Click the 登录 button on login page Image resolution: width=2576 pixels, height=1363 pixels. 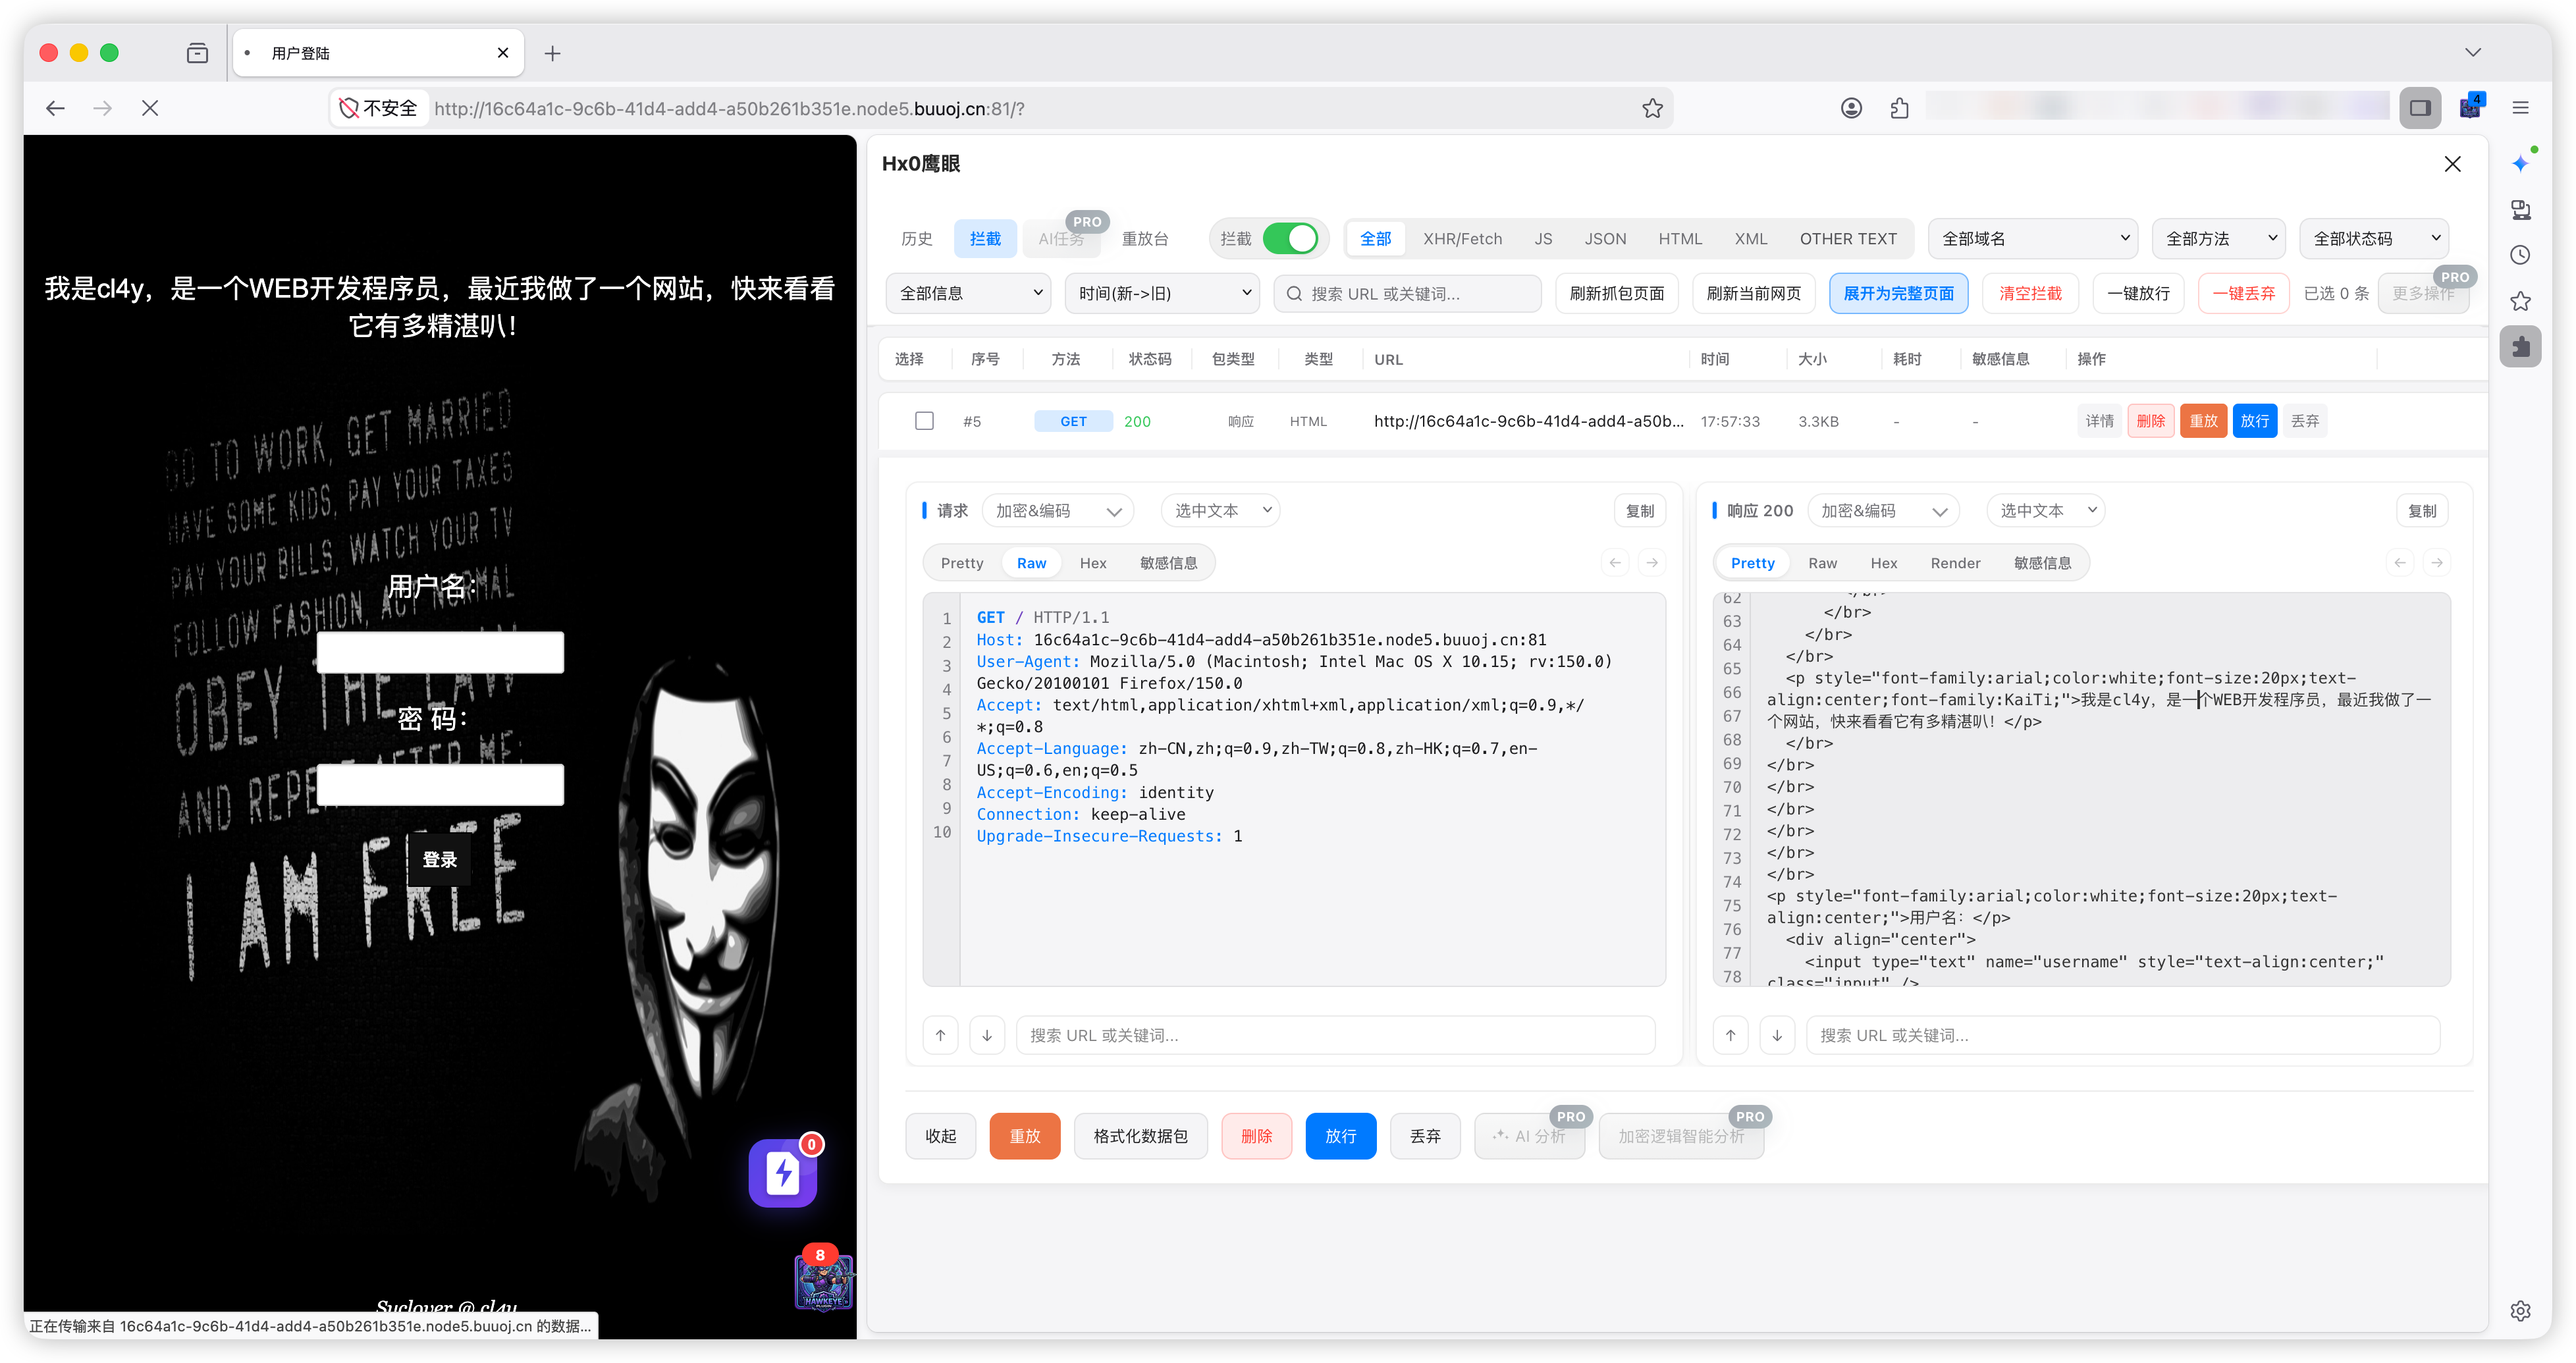(439, 860)
